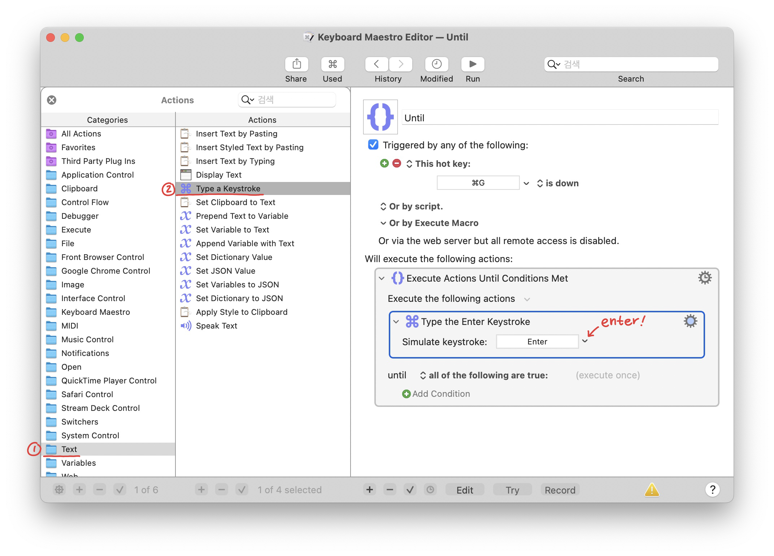Open gear menu of Type Enter Keystroke action
Viewport: 774px width, 556px height.
coord(690,321)
